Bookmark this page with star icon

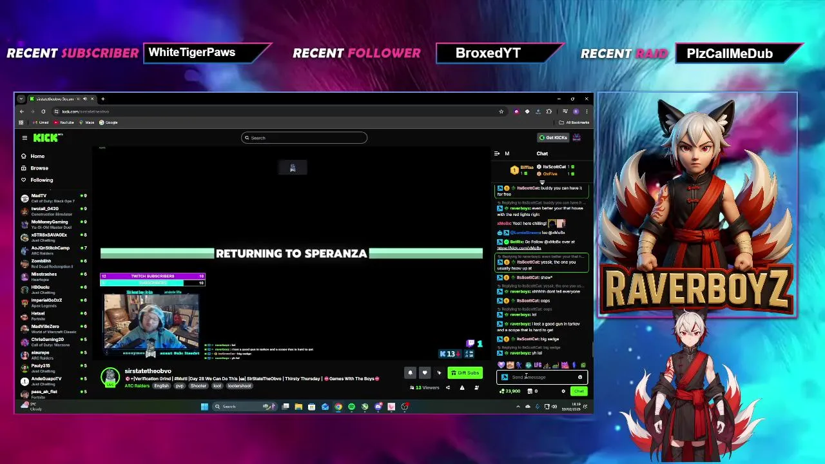[501, 111]
